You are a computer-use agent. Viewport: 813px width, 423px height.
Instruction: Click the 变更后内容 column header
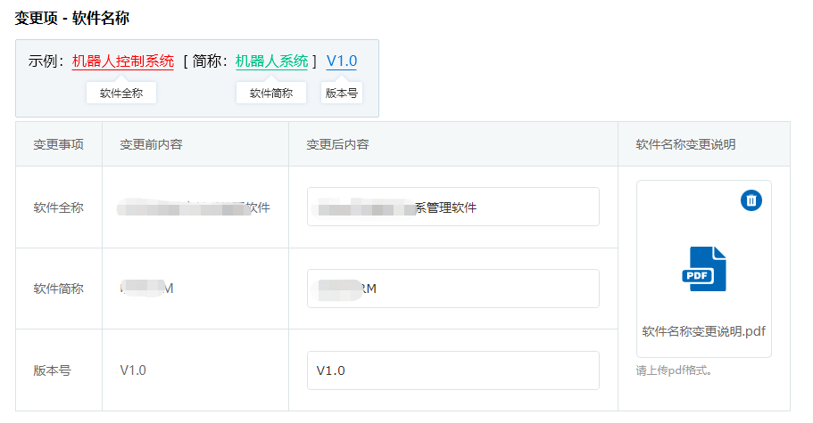[337, 144]
